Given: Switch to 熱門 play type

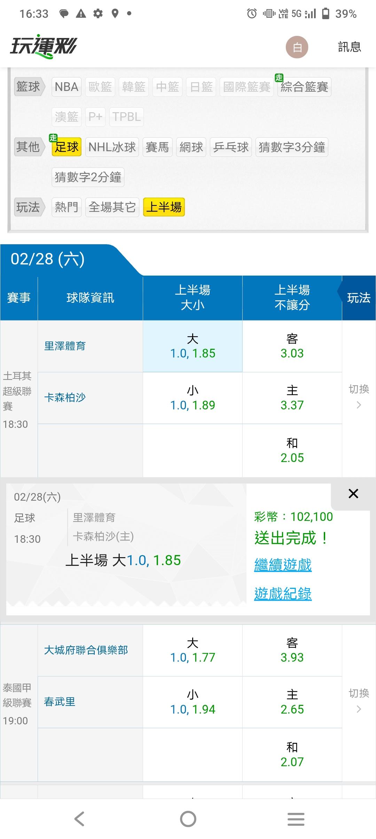Looking at the screenshot, I should coord(66,207).
